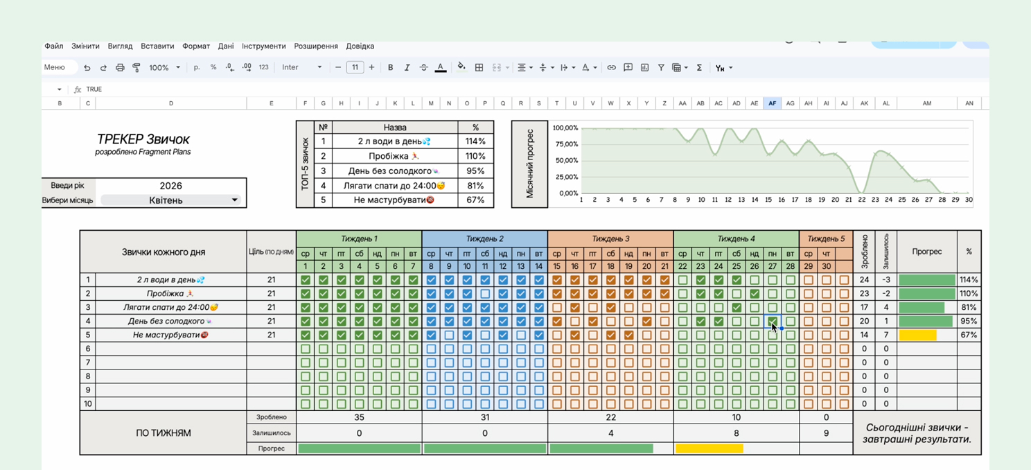This screenshot has height=470, width=1031.
Task: Create a filter with the funnel icon
Action: coord(661,68)
